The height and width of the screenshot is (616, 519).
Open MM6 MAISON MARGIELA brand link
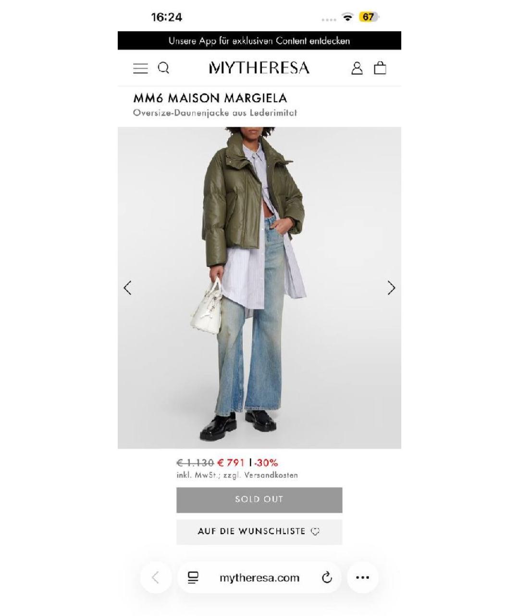tap(210, 98)
